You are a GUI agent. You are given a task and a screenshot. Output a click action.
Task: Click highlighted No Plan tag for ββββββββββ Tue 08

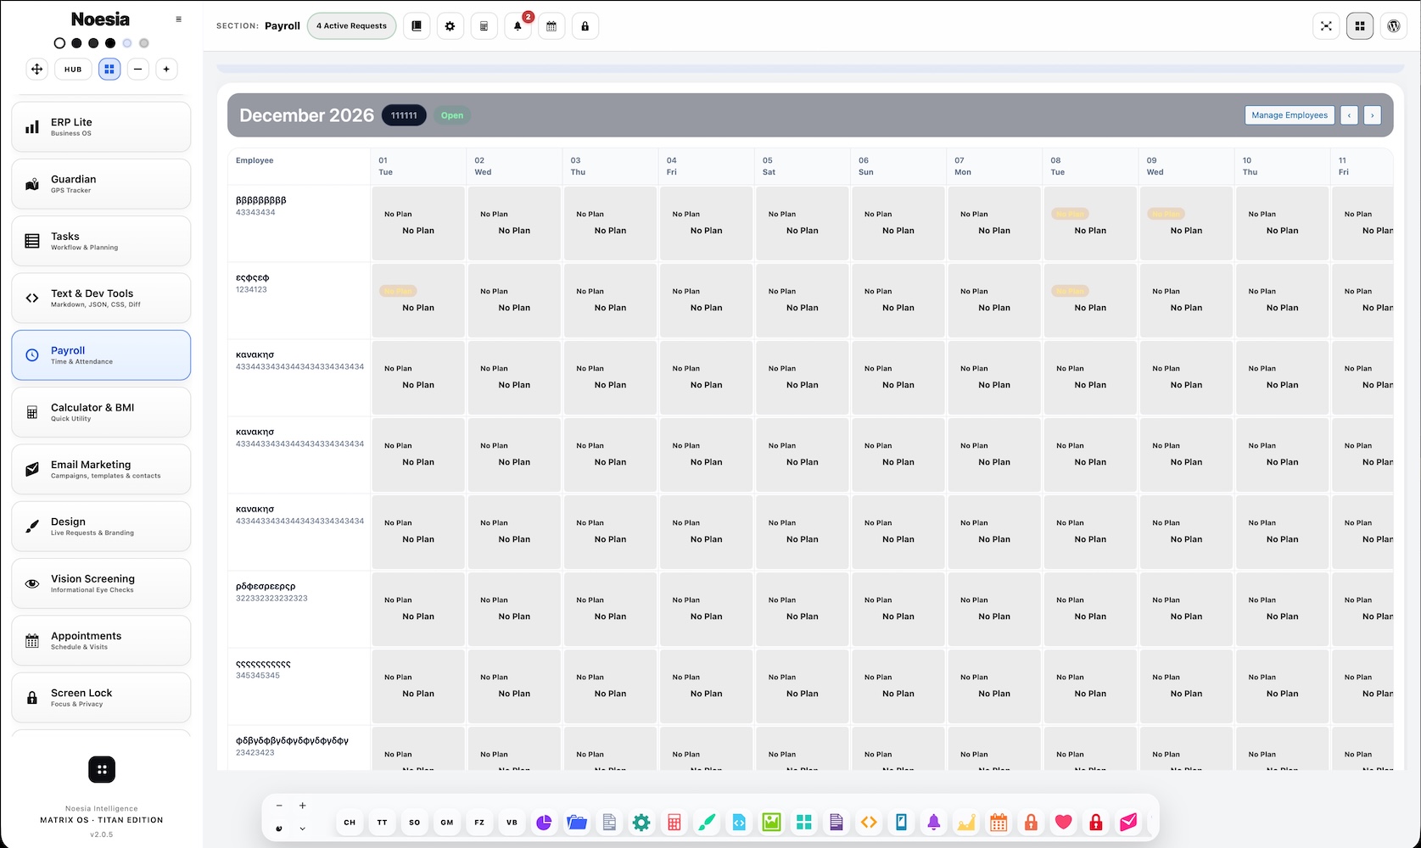coord(1071,215)
